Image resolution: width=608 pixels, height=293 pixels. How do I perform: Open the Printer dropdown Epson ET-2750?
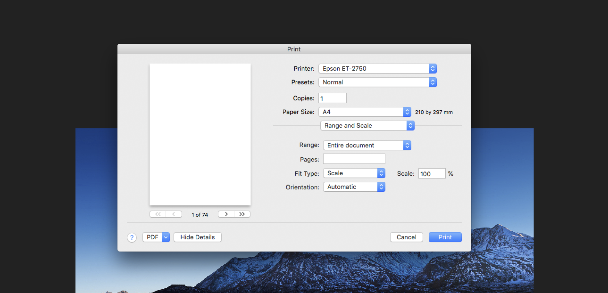point(377,69)
